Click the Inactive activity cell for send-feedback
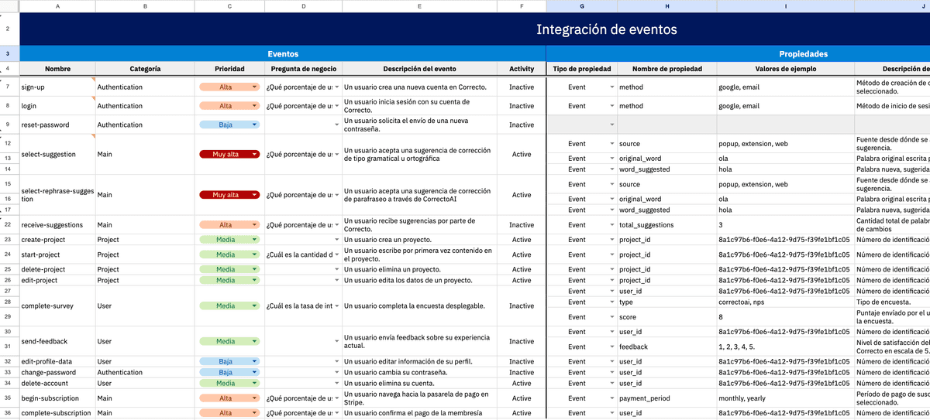 click(x=522, y=341)
